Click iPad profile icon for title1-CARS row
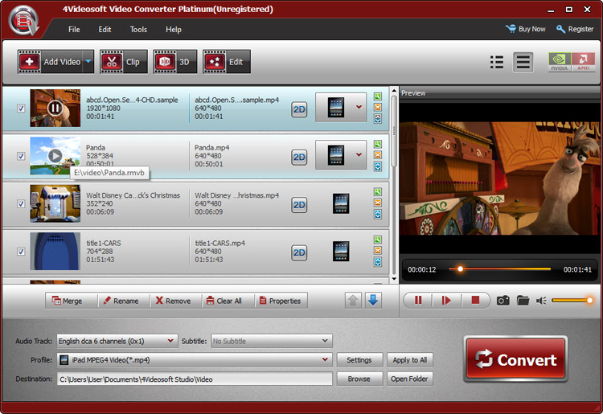 tap(341, 252)
